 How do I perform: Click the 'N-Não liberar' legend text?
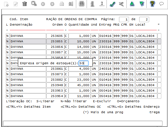click(74, 101)
